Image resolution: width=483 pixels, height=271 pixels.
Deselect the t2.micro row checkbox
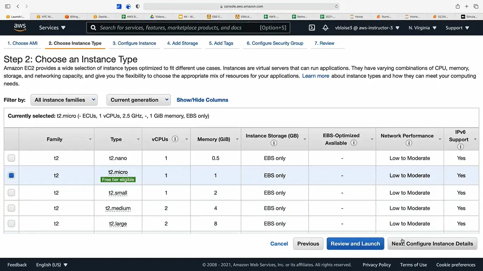tap(11, 175)
